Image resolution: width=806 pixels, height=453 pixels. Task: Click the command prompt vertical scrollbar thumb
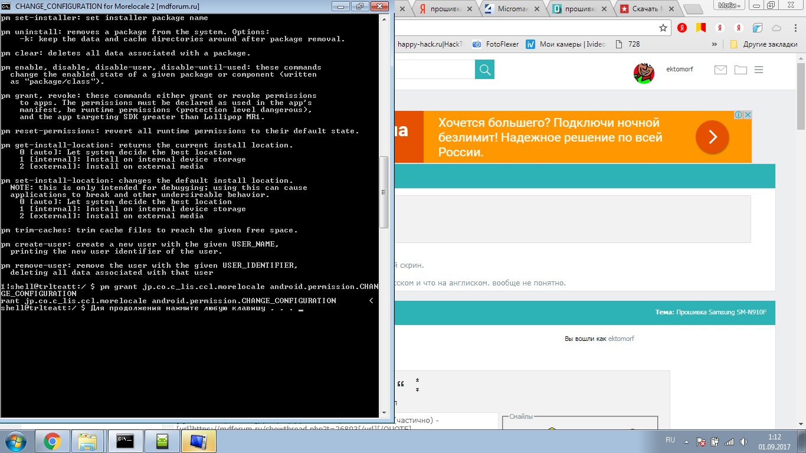point(384,192)
